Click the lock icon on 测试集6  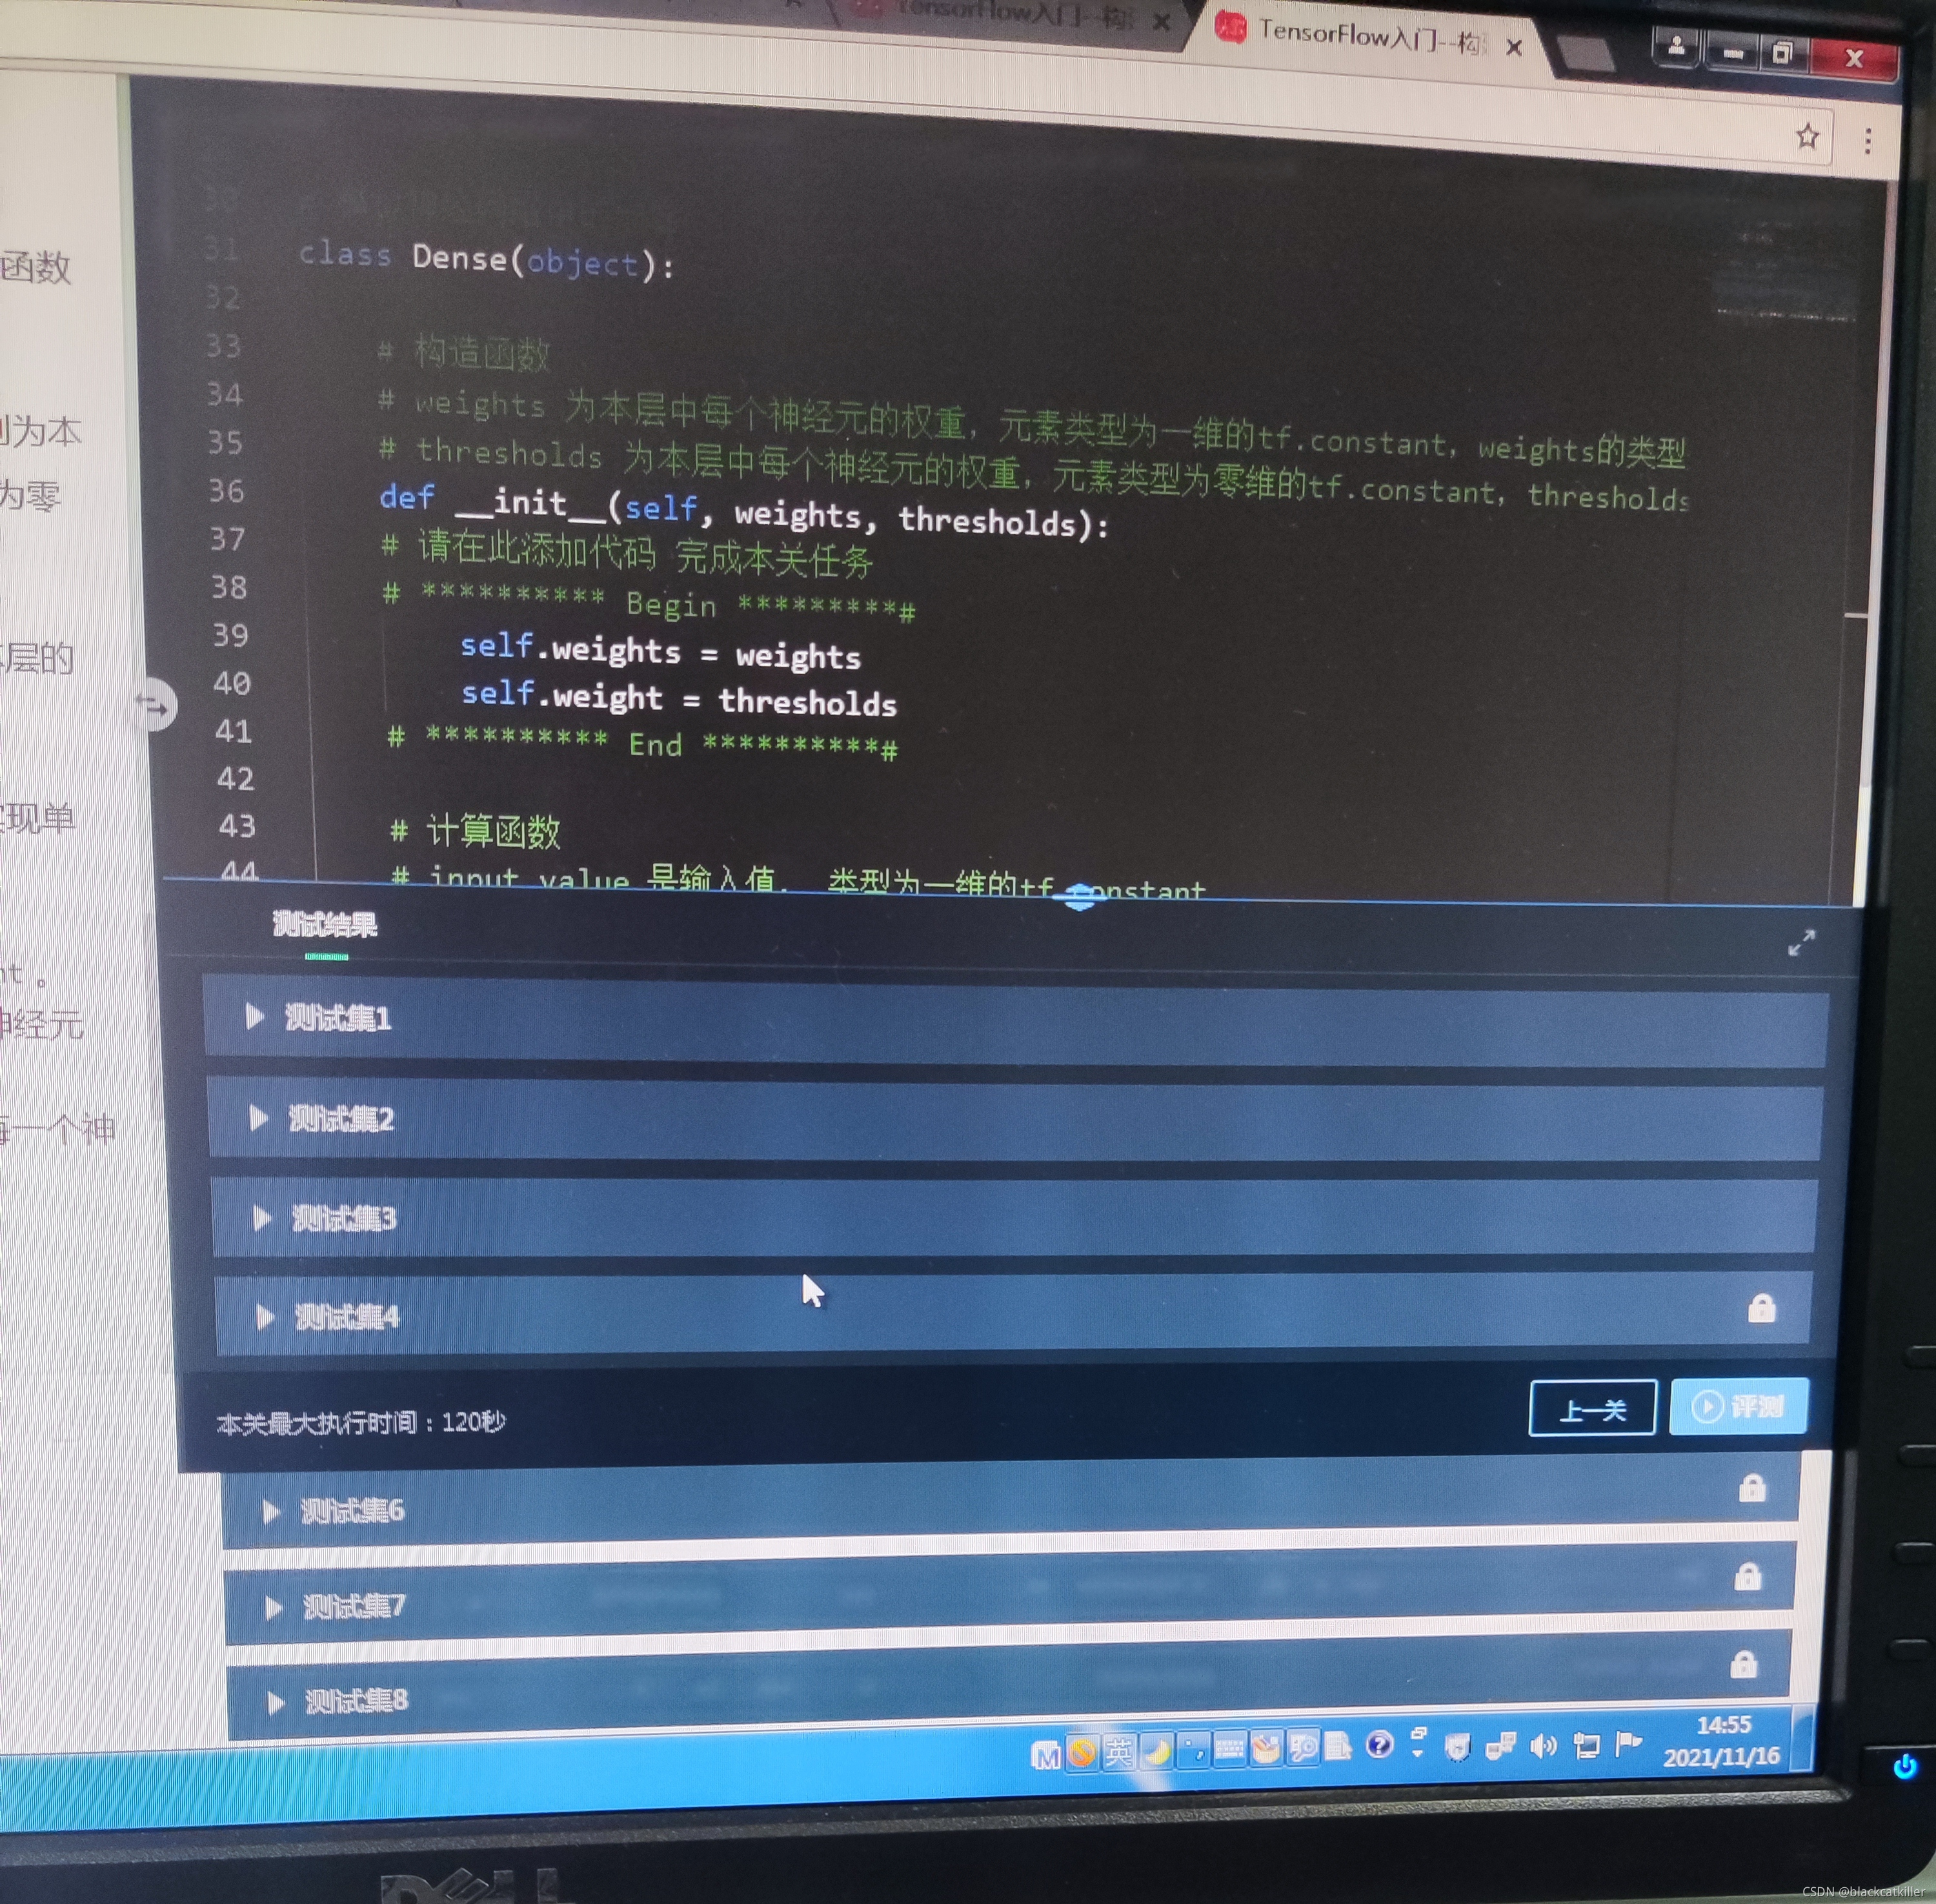coord(1752,1488)
